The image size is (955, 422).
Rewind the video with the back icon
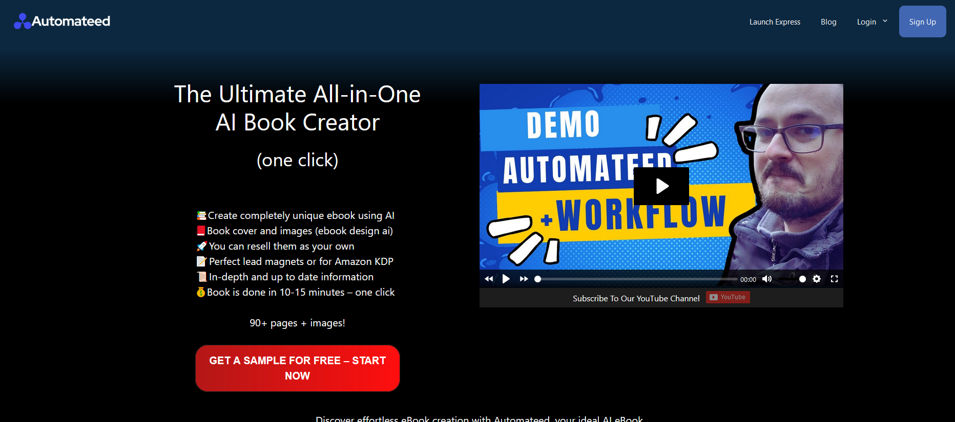(x=489, y=279)
